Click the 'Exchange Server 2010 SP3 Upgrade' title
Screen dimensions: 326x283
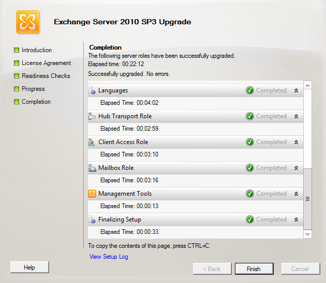coord(123,22)
